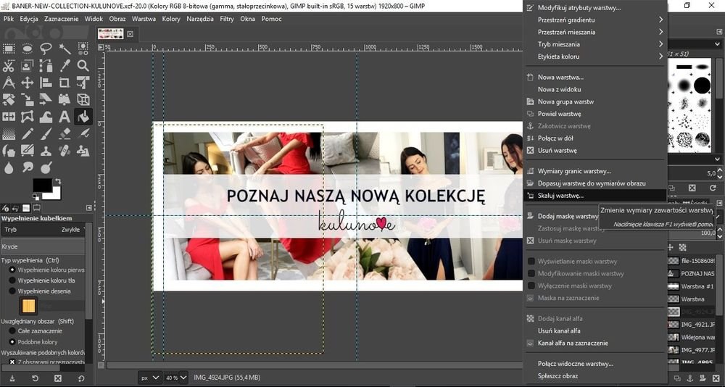Select the Free Select lasso tool
This screenshot has height=387, width=725.
[46, 49]
